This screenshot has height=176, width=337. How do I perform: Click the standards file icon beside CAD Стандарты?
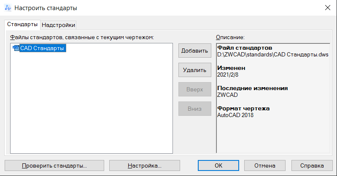pyautogui.click(x=16, y=48)
